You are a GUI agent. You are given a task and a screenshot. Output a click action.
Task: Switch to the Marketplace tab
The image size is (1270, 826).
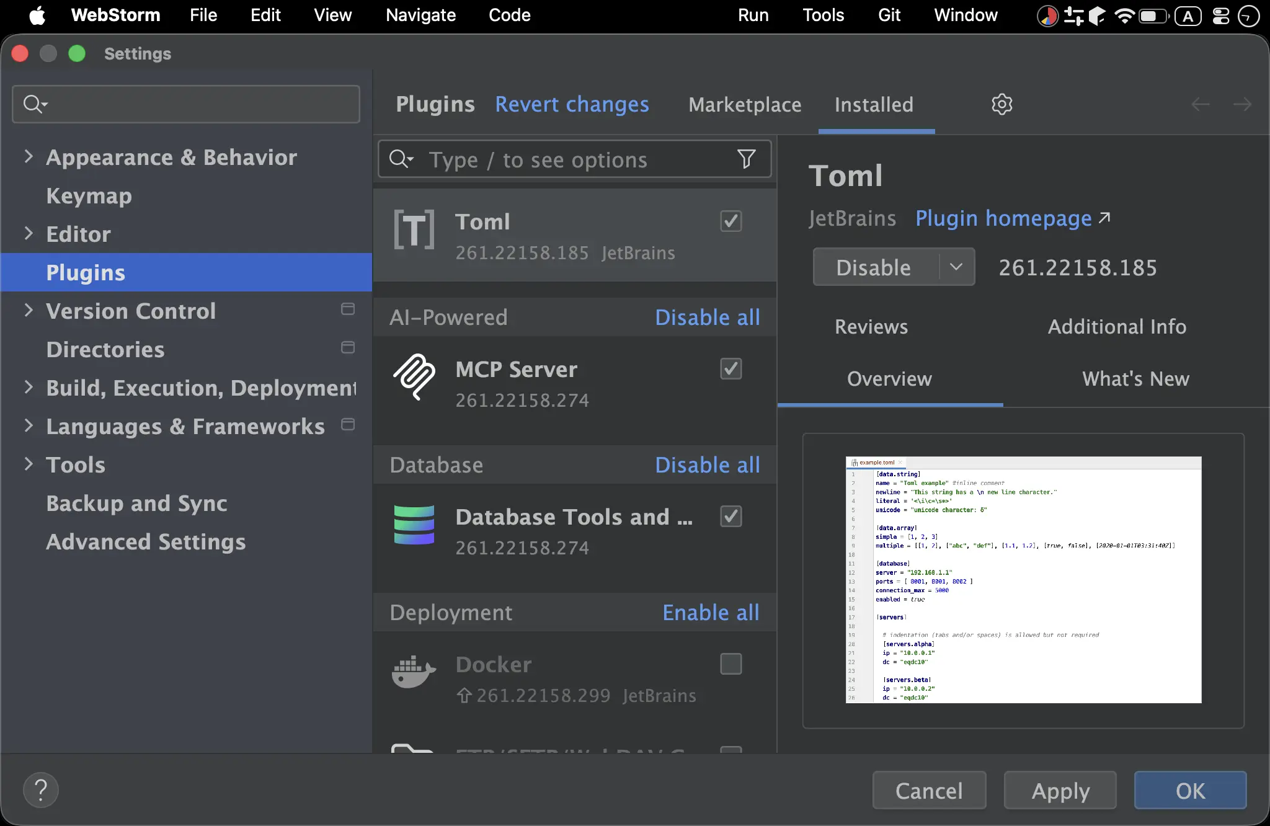pos(745,104)
